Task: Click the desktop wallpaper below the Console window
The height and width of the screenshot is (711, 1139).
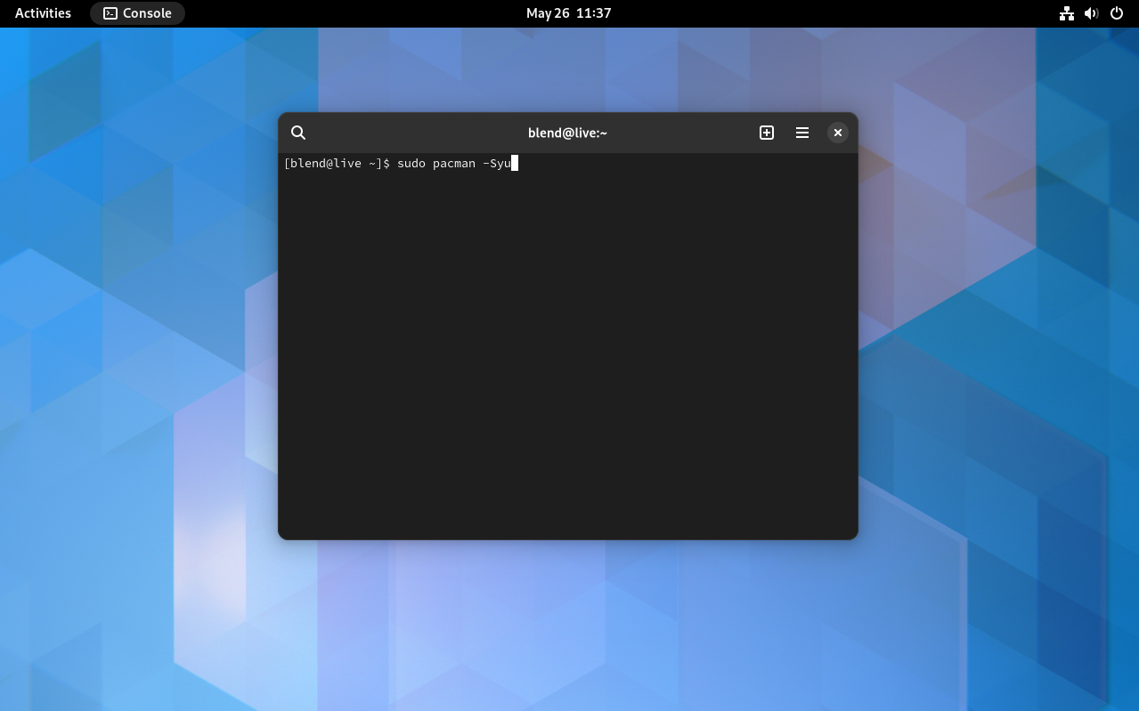Action: coord(567,623)
